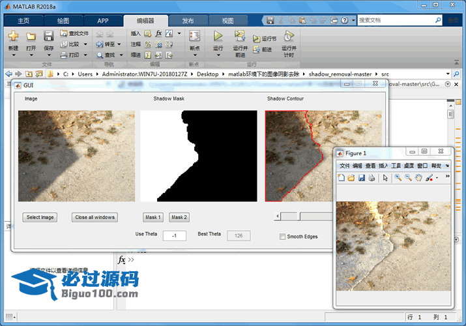Image resolution: width=466 pixels, height=326 pixels.
Task: Click the Use Theta input field
Action: [175, 235]
